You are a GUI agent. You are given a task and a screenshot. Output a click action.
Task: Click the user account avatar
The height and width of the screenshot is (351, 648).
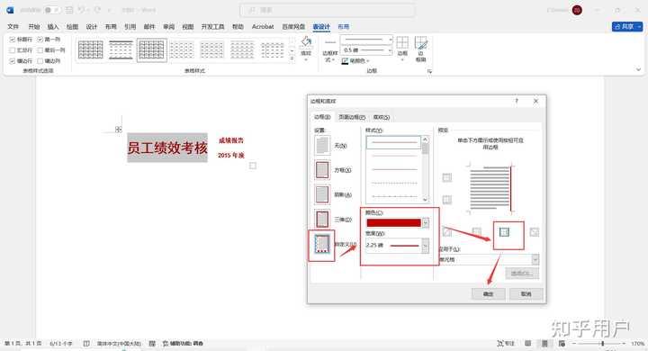tap(577, 10)
